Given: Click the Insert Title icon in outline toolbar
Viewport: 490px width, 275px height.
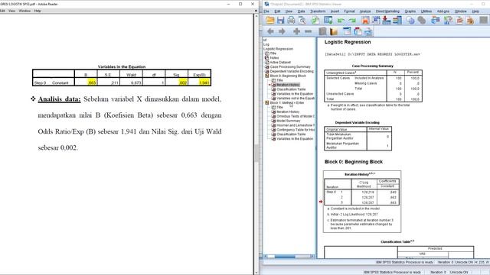Looking at the screenshot, I should 358,31.
